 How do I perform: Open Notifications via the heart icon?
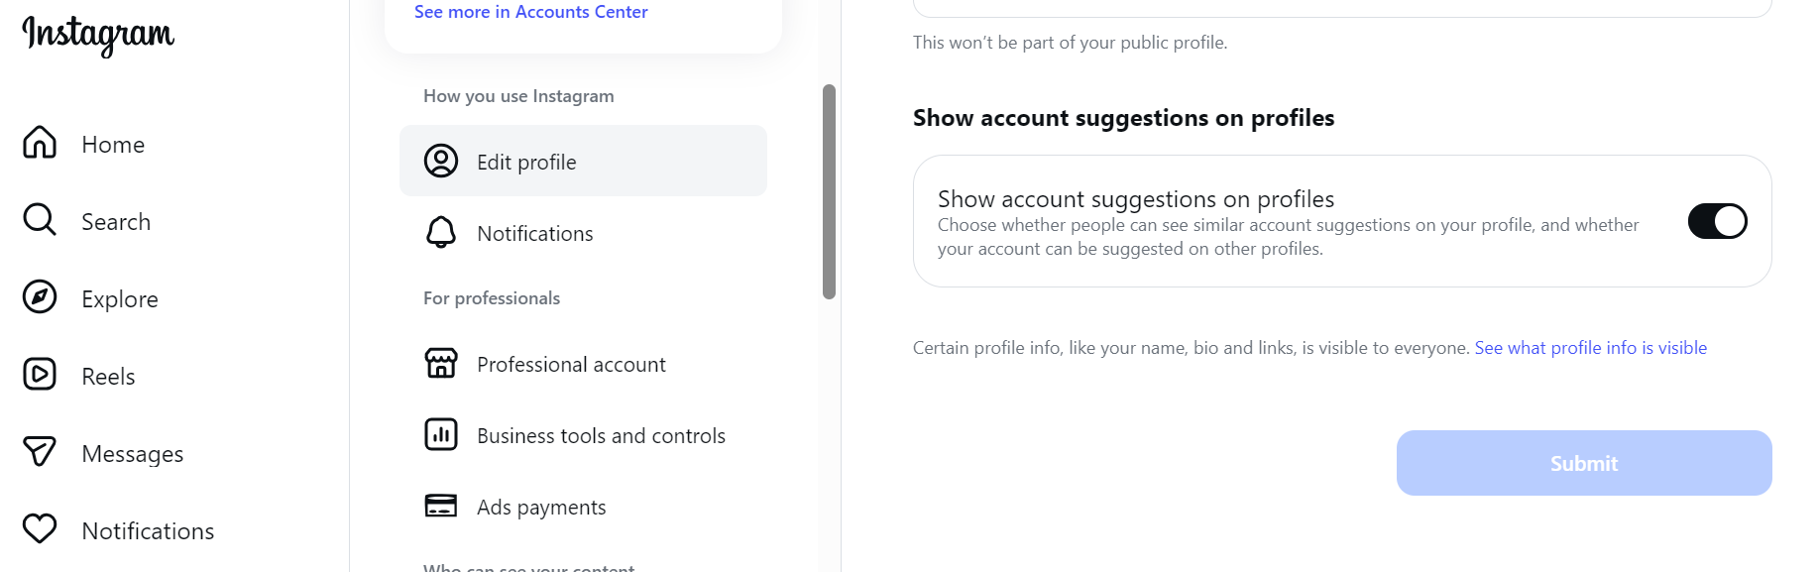(40, 529)
